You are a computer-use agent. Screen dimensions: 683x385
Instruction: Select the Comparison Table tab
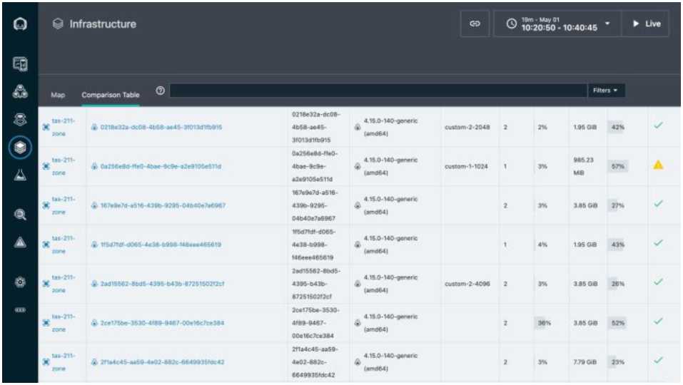(x=110, y=95)
